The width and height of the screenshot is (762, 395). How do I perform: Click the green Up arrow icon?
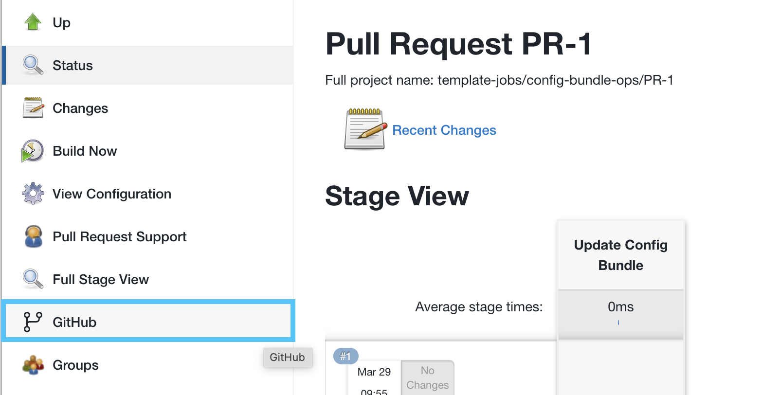click(32, 21)
